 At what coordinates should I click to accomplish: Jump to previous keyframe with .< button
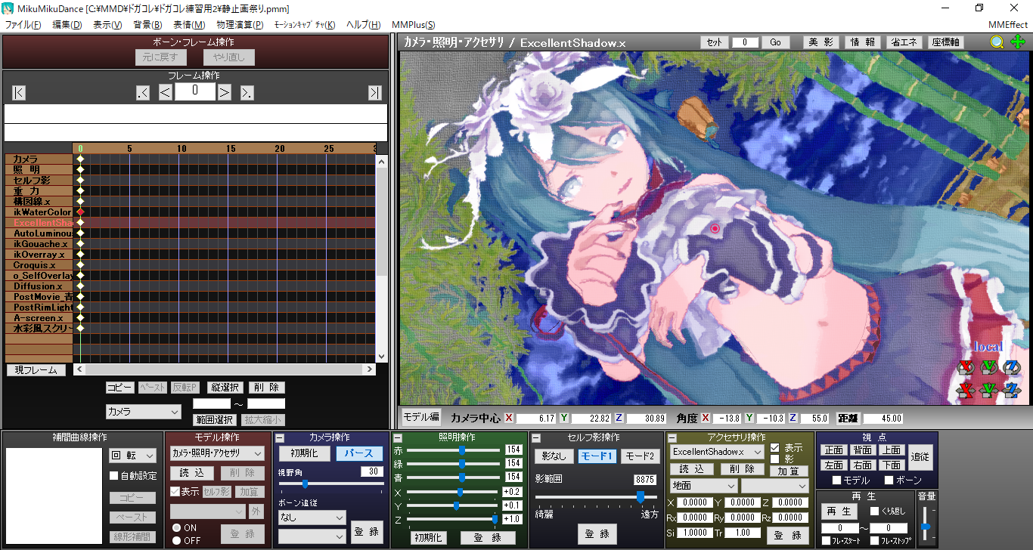click(143, 92)
